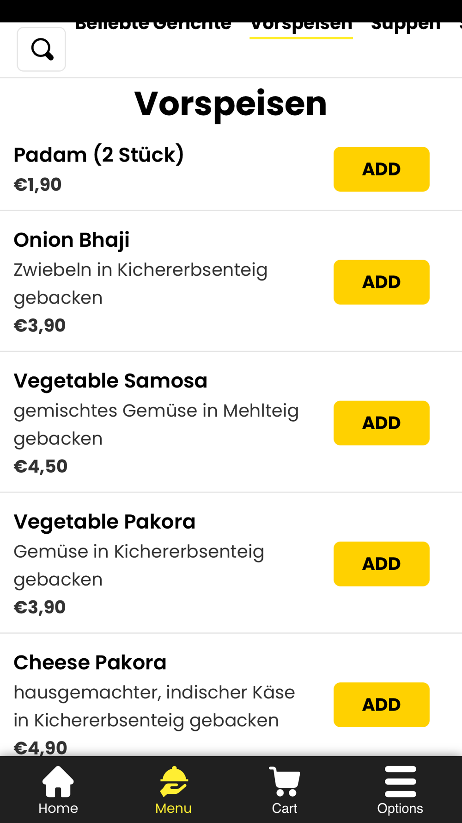Screen dimensions: 462x823
Task: Tap the Vegetable Pakora item name
Action: [104, 522]
